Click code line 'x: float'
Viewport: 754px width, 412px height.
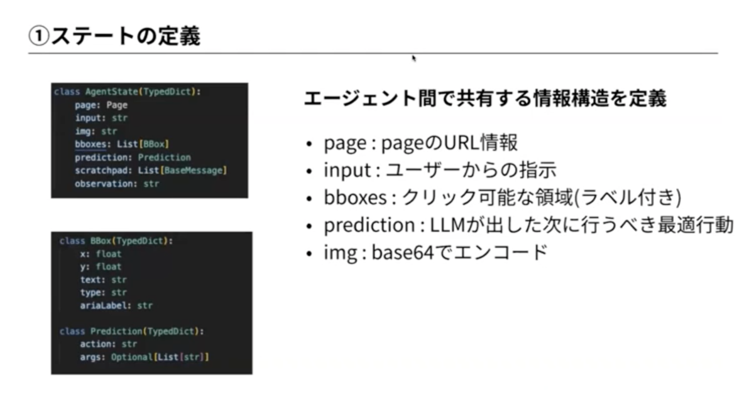coord(101,254)
